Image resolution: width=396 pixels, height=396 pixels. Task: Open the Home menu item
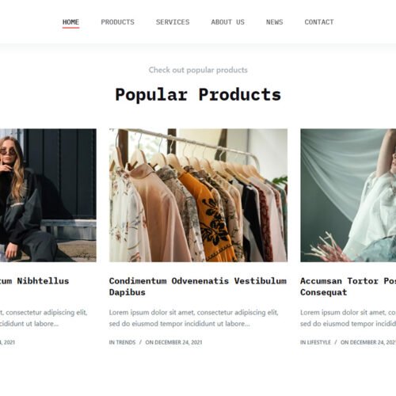point(70,22)
